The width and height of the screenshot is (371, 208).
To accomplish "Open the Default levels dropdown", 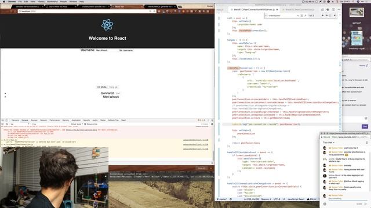I will tap(77, 124).
